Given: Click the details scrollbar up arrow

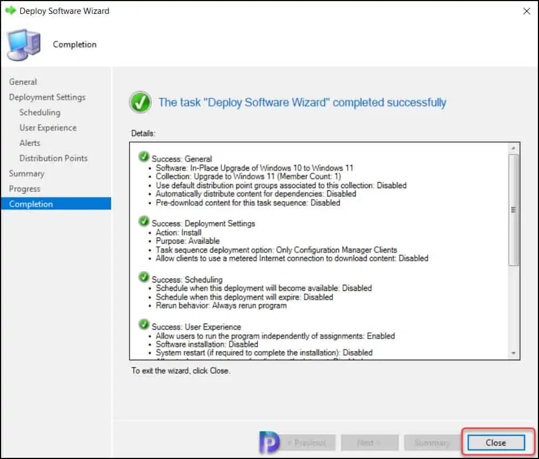Looking at the screenshot, I should pyautogui.click(x=513, y=148).
